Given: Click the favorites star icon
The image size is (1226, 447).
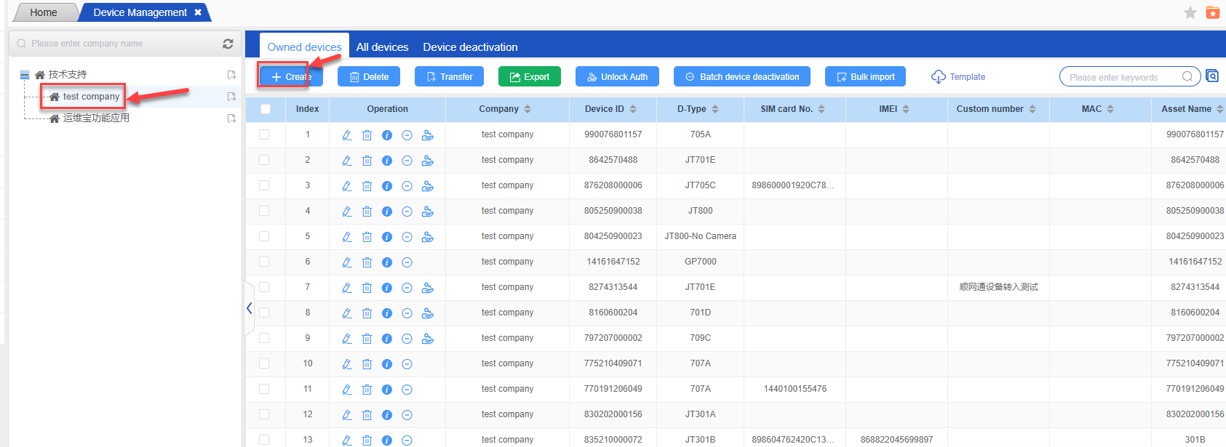Looking at the screenshot, I should click(x=1190, y=12).
